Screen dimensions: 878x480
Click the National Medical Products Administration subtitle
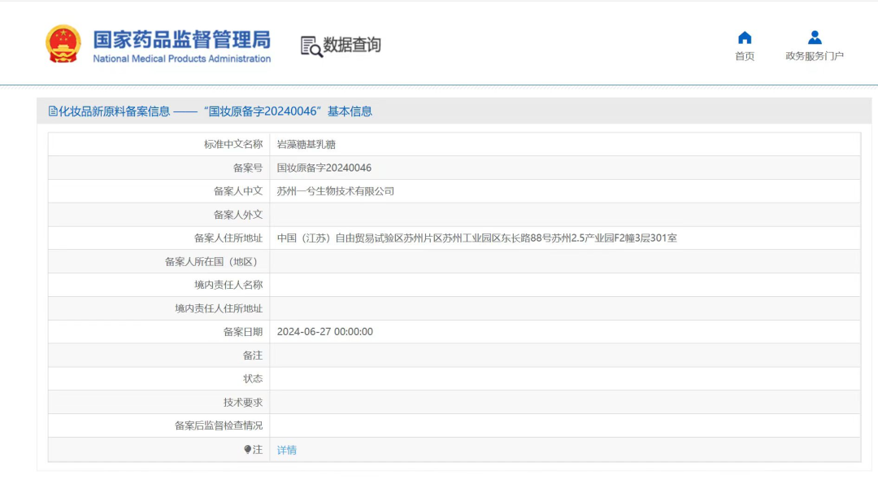click(181, 59)
